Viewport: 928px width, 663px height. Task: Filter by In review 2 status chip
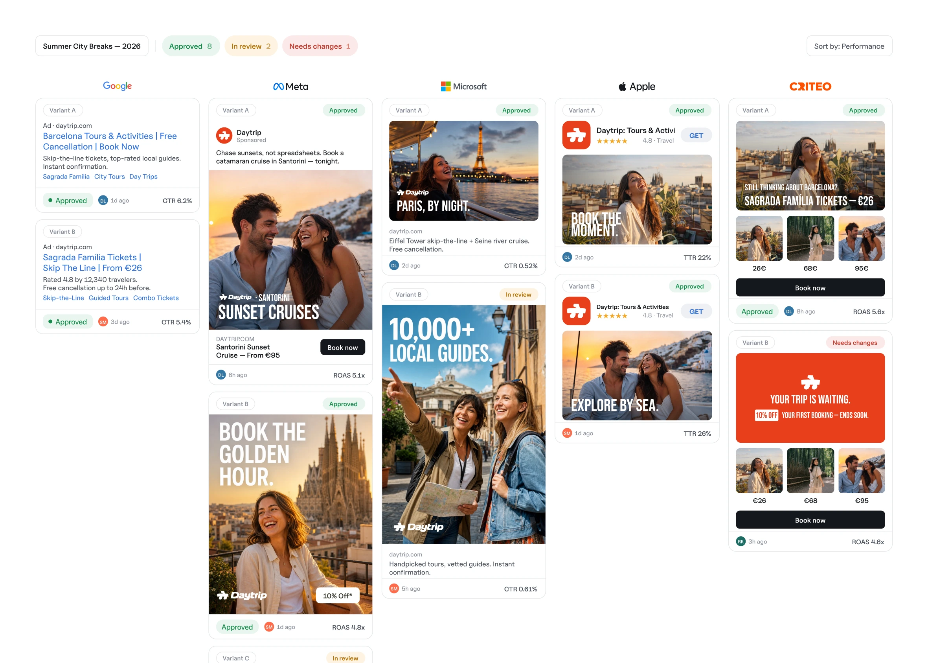[x=251, y=46]
